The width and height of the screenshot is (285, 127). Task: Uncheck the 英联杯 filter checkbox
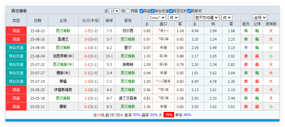point(189,11)
